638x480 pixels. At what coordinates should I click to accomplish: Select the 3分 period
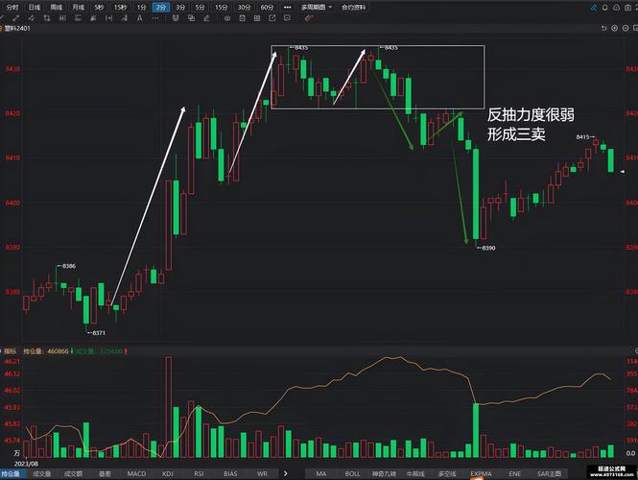(x=180, y=8)
